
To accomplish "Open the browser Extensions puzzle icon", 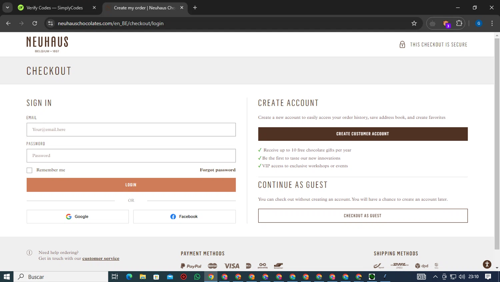I will (459, 23).
